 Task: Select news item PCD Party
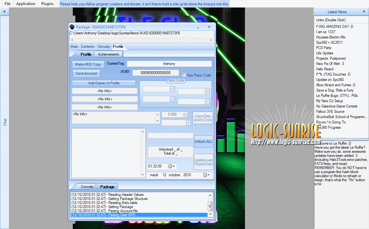coord(324,48)
